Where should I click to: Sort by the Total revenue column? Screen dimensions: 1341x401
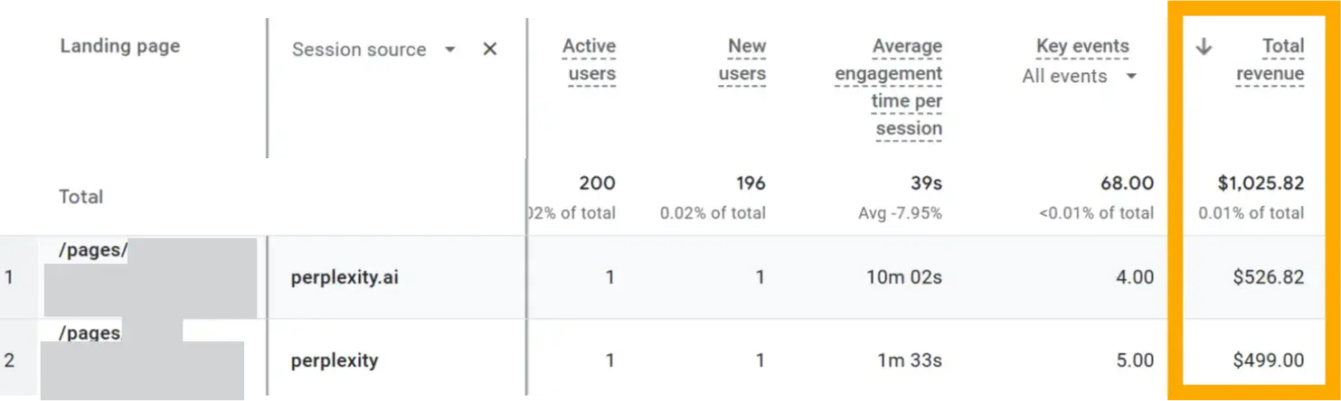(x=1270, y=60)
